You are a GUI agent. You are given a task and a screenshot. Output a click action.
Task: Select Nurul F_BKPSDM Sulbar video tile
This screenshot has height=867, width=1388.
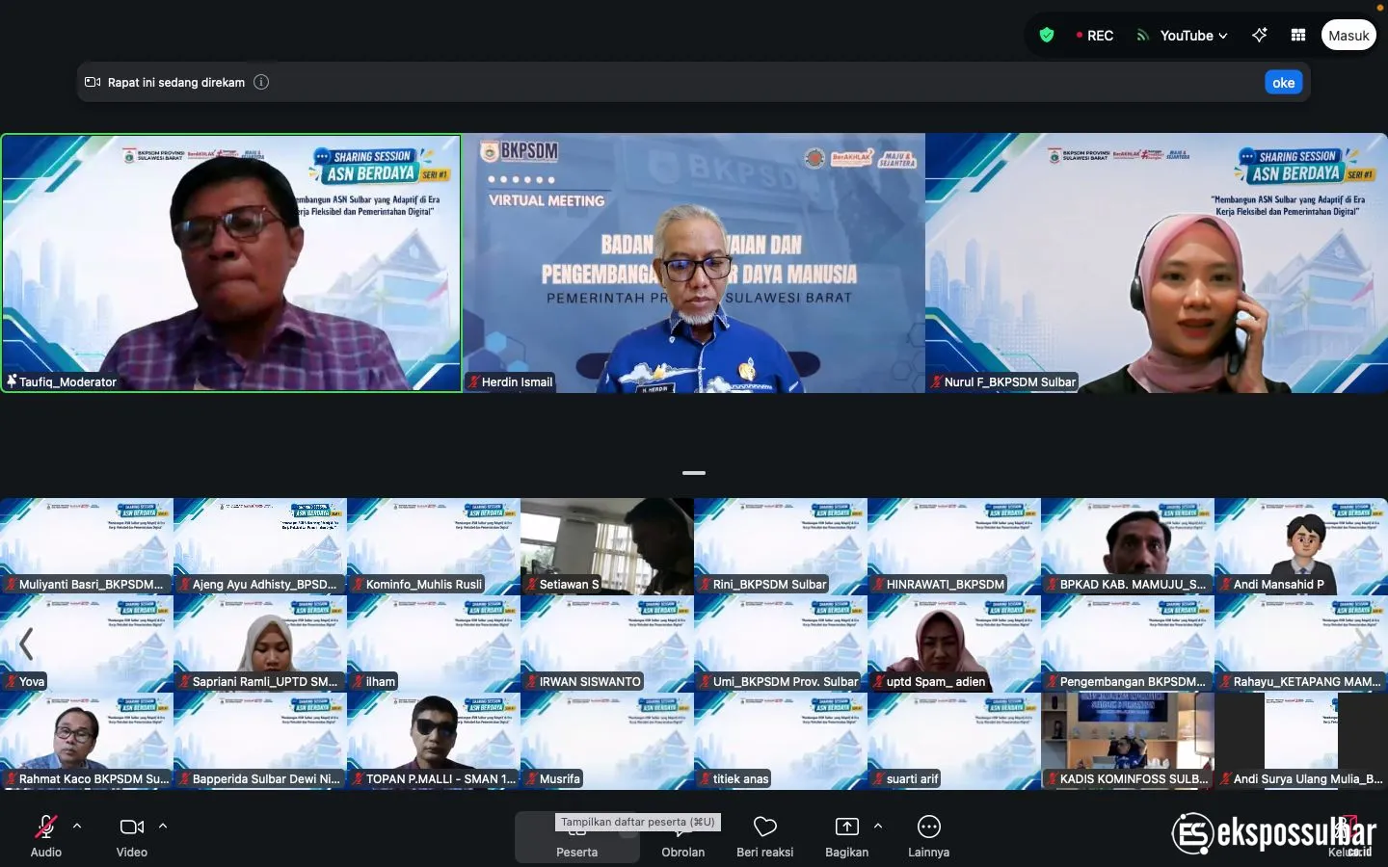tap(1157, 263)
